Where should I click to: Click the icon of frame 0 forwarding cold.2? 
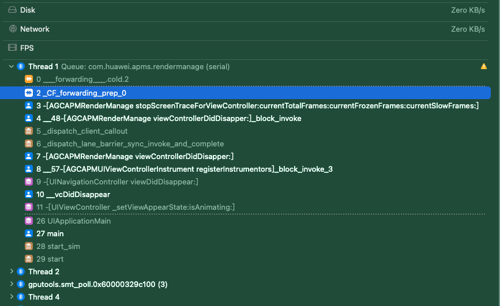(29, 79)
